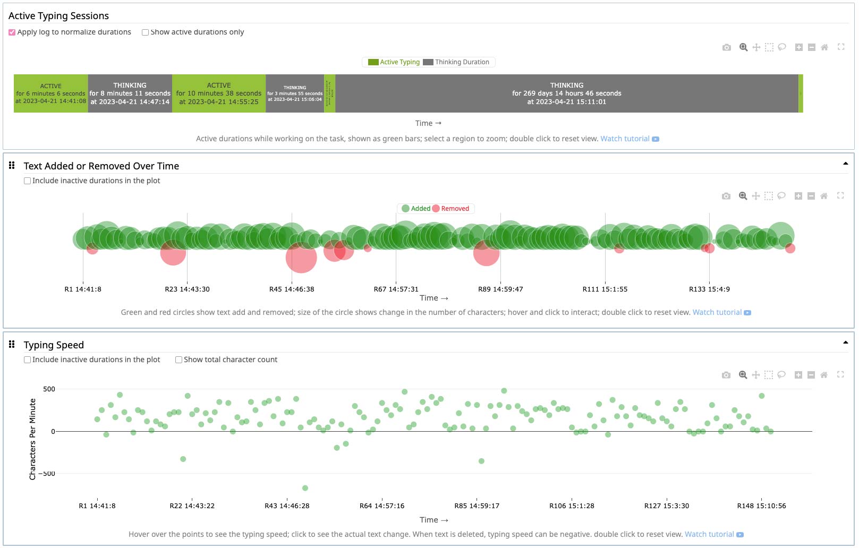
Task: Download Active Typing Sessions plot via camera icon
Action: 726,47
